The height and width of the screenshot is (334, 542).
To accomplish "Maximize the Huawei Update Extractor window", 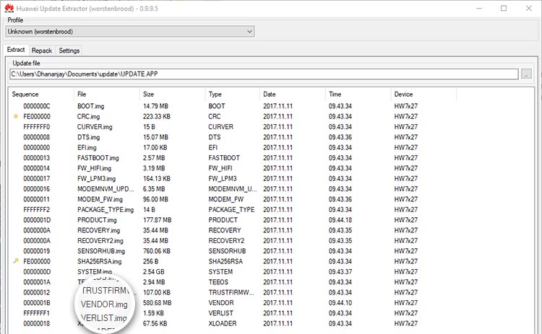I will pyautogui.click(x=504, y=8).
